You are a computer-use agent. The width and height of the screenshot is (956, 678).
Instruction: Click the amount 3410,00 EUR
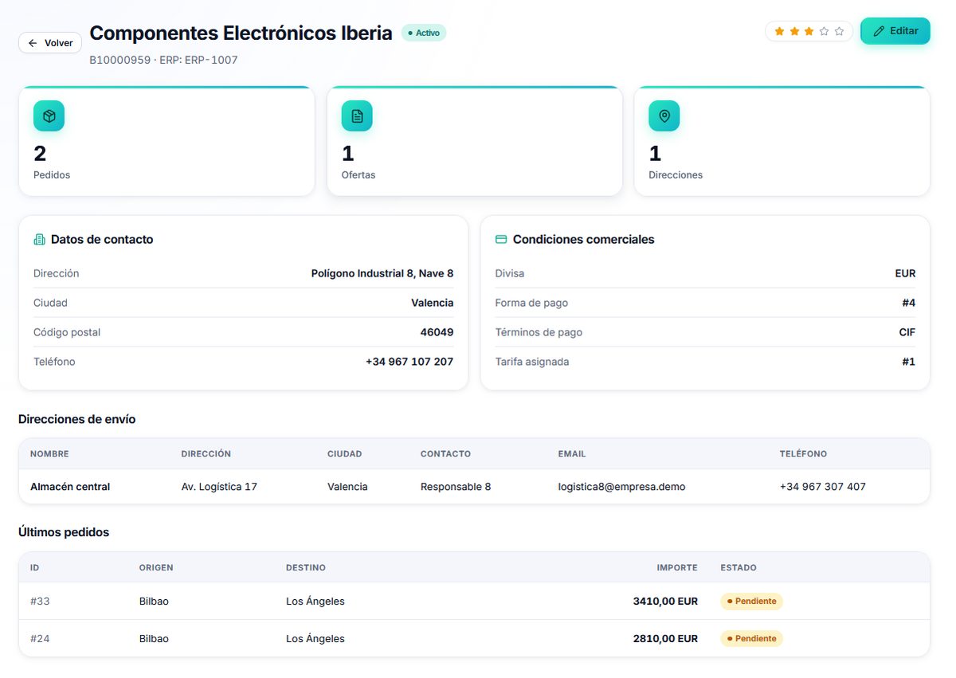point(665,602)
